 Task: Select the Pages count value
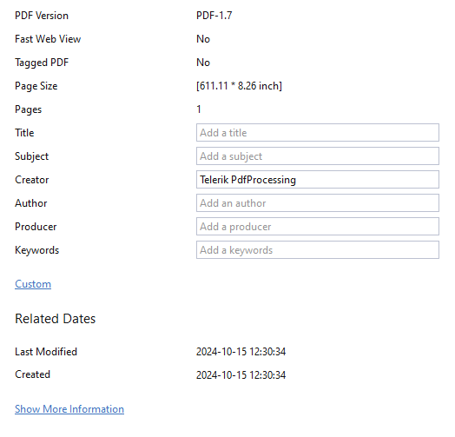199,109
